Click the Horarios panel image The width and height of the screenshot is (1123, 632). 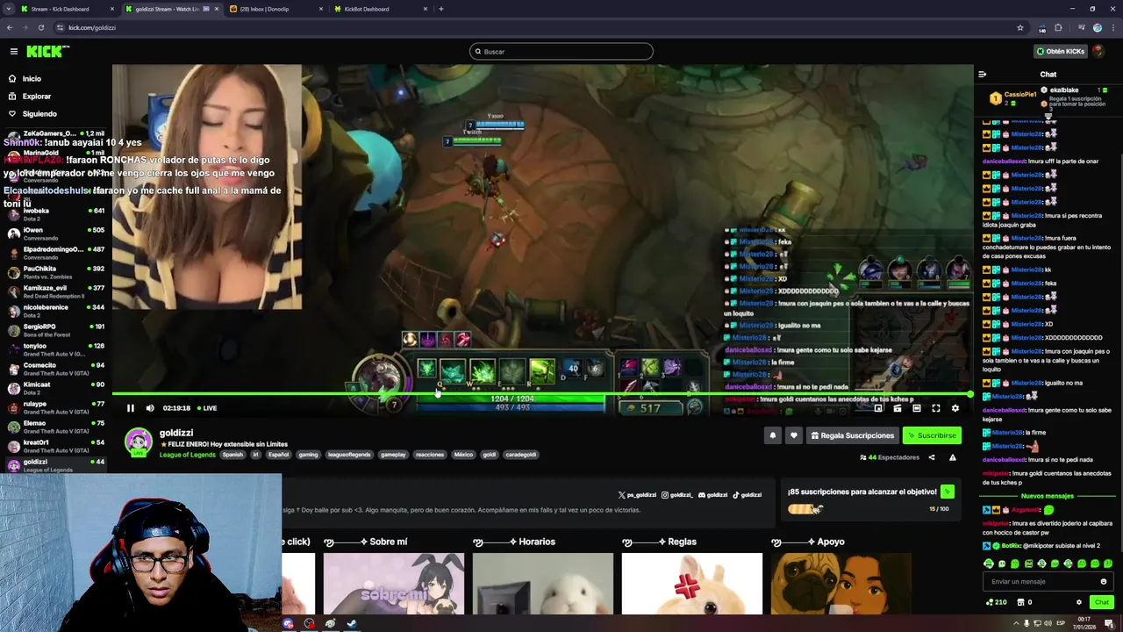542,584
